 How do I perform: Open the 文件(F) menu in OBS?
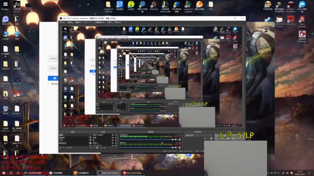tap(62, 22)
